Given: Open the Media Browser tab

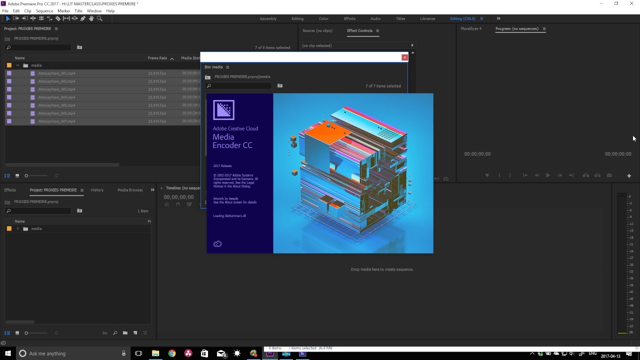Looking at the screenshot, I should [x=130, y=190].
